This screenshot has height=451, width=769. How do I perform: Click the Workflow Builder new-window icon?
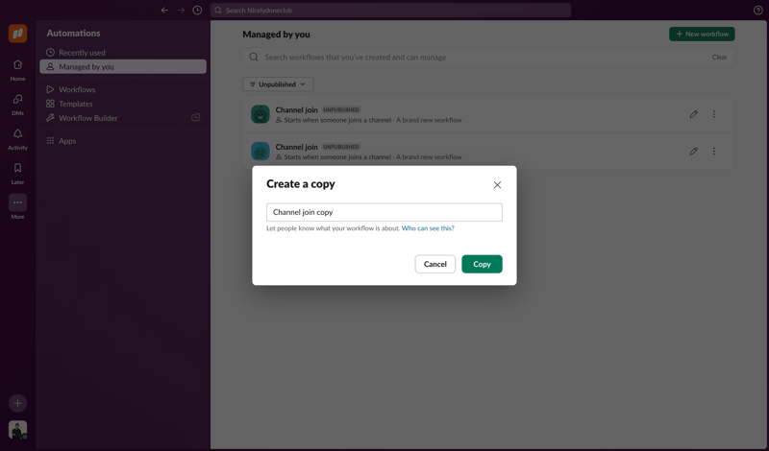[196, 117]
